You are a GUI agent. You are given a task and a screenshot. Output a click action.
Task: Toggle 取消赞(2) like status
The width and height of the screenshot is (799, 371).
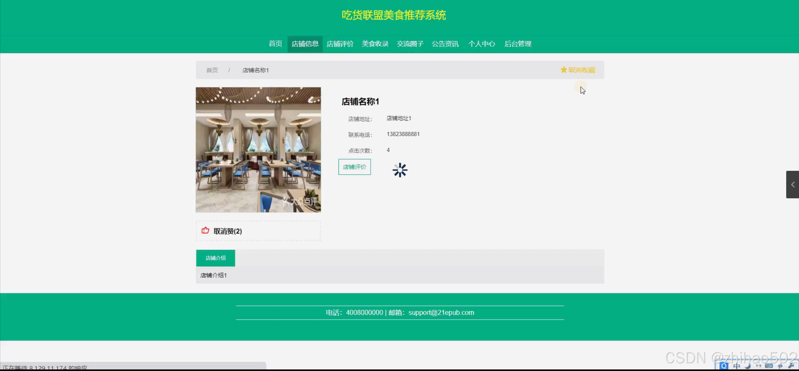pos(228,231)
